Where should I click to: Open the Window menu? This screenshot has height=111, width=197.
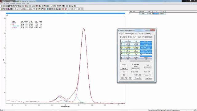(13, 3)
